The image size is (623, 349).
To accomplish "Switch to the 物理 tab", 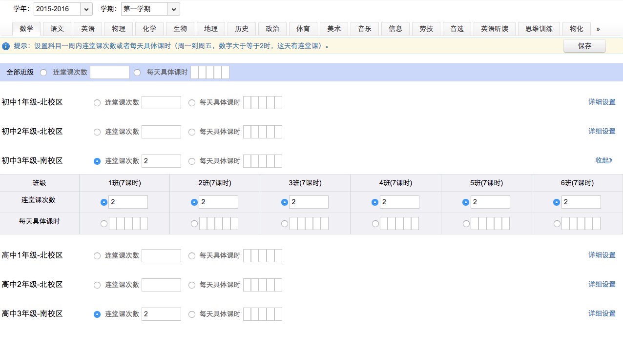I will pyautogui.click(x=119, y=29).
